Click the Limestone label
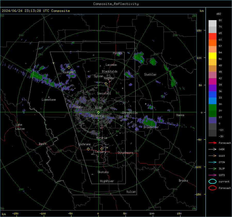This screenshot has width=232, height=217. 49,100
